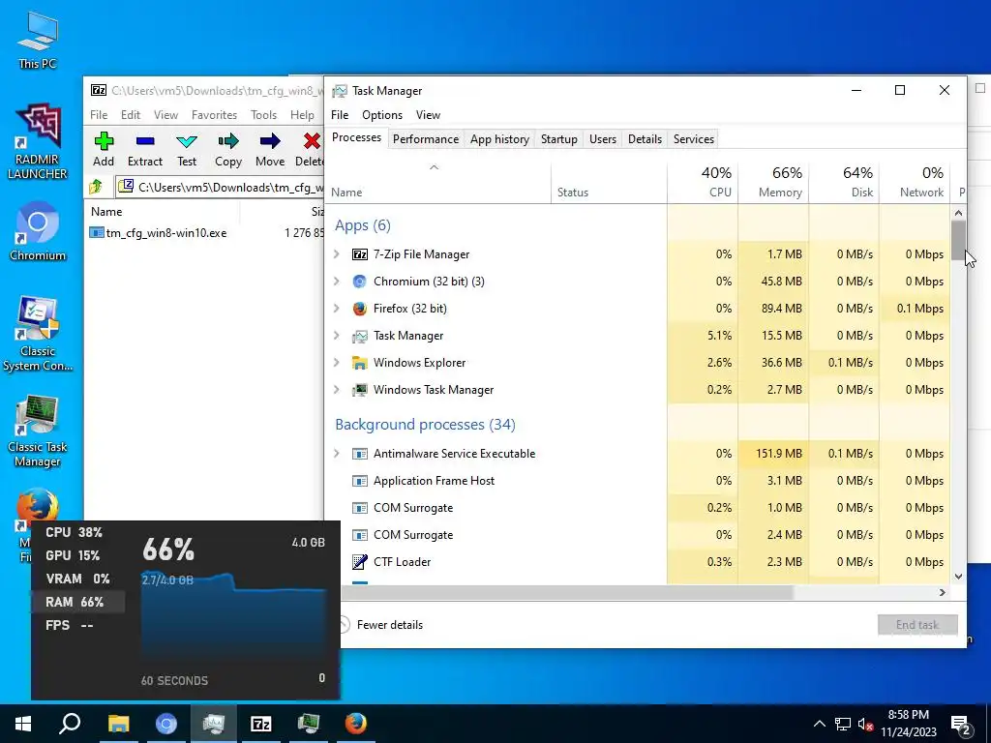
Task: Sort by CPU column header
Action: coord(703,183)
